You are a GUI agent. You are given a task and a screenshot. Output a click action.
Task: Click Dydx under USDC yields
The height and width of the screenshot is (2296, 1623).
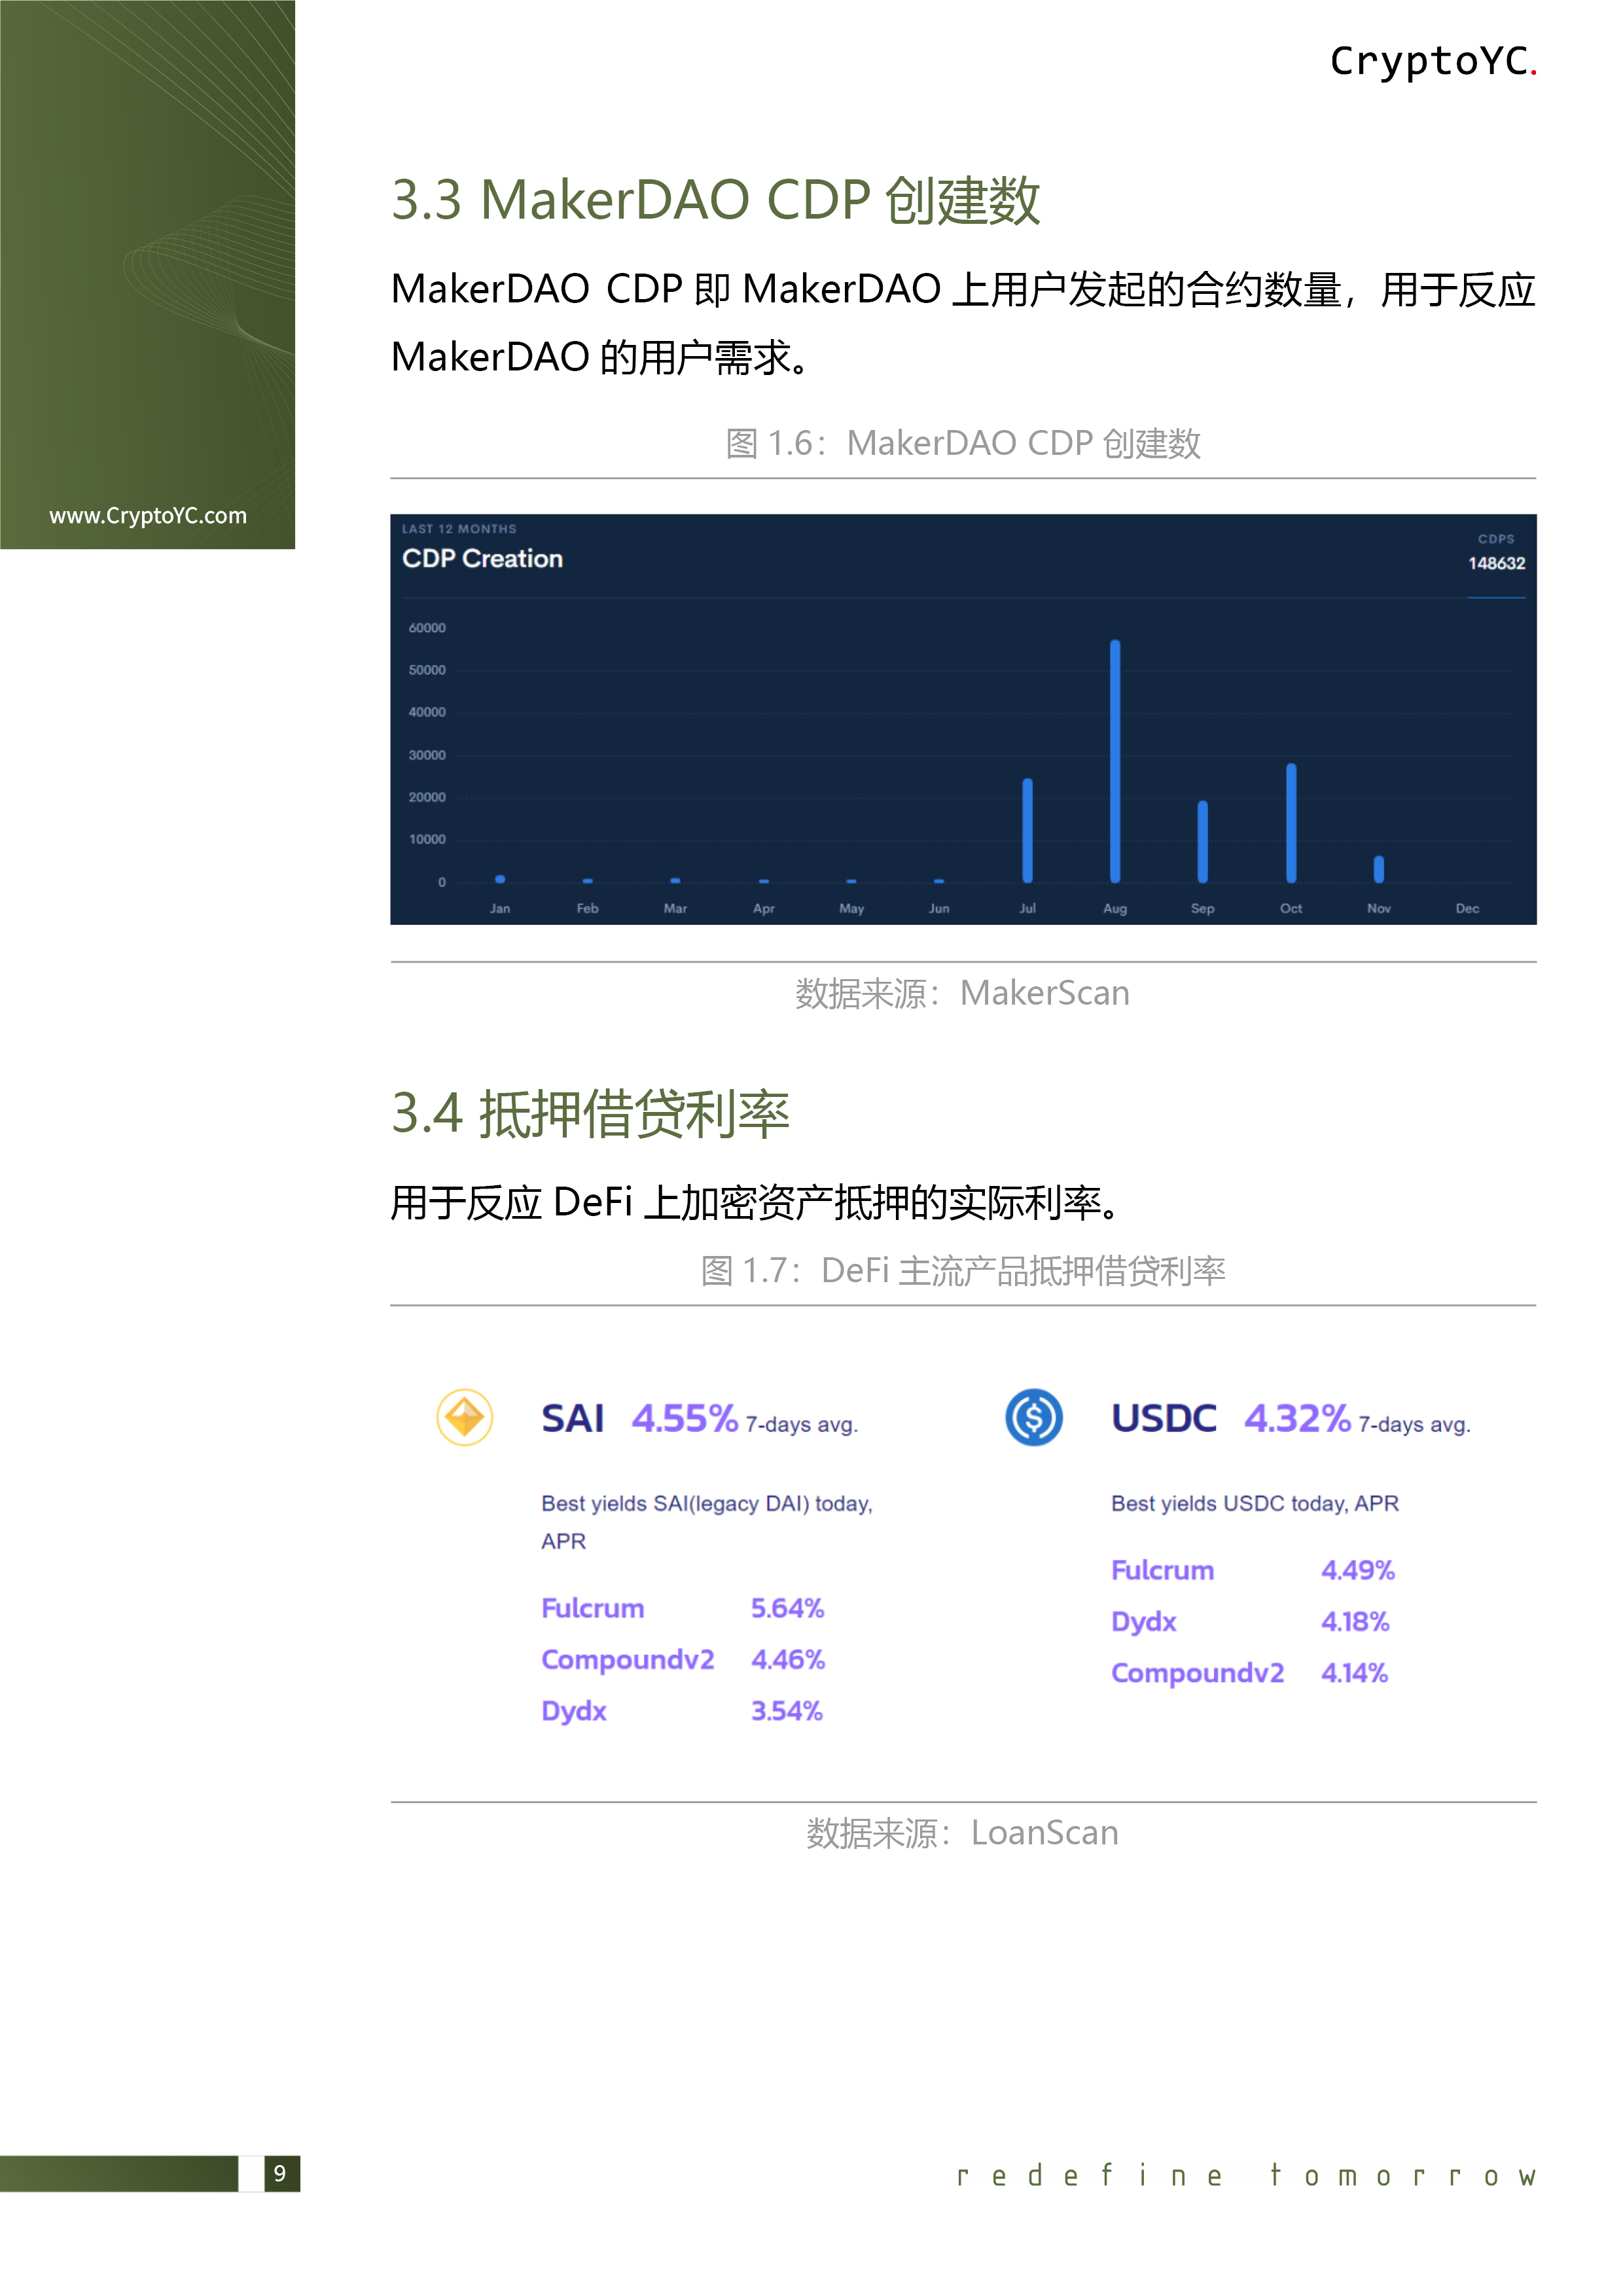(1144, 1621)
